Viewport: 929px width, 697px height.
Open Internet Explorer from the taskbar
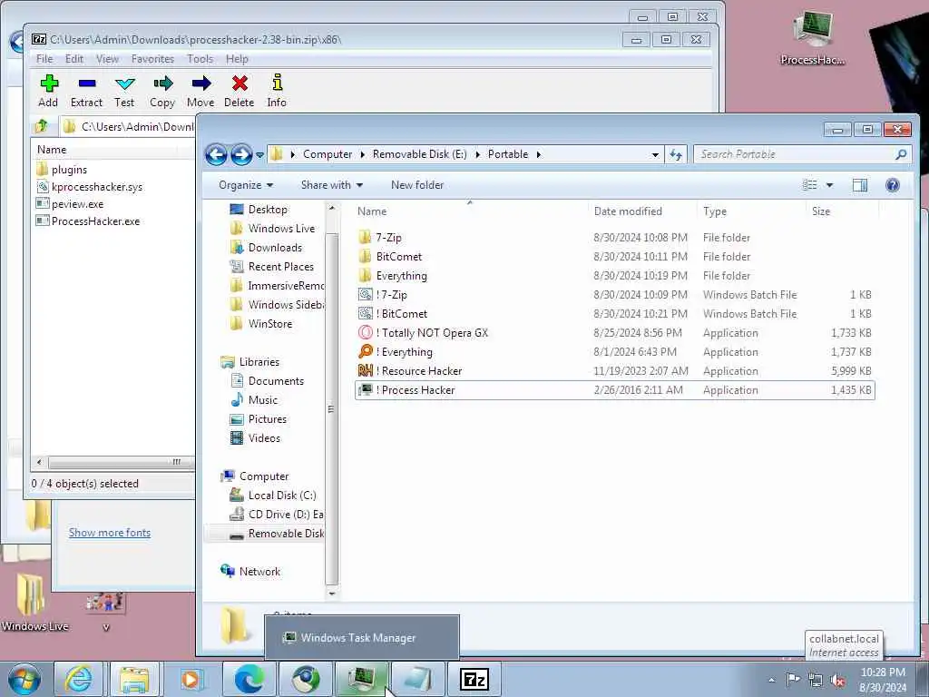point(78,679)
